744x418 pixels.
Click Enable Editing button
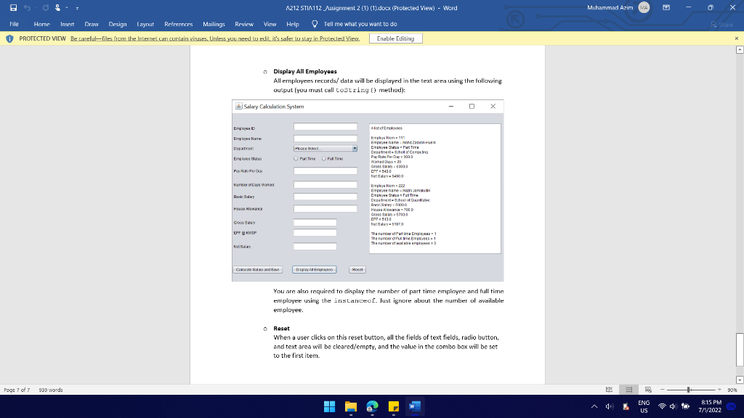(396, 38)
